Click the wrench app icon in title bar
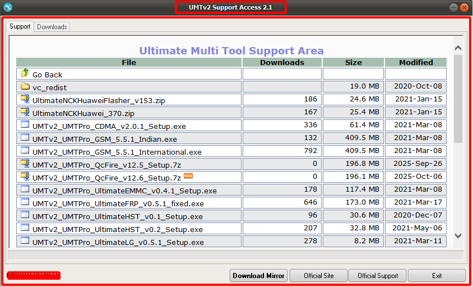 [7, 8]
